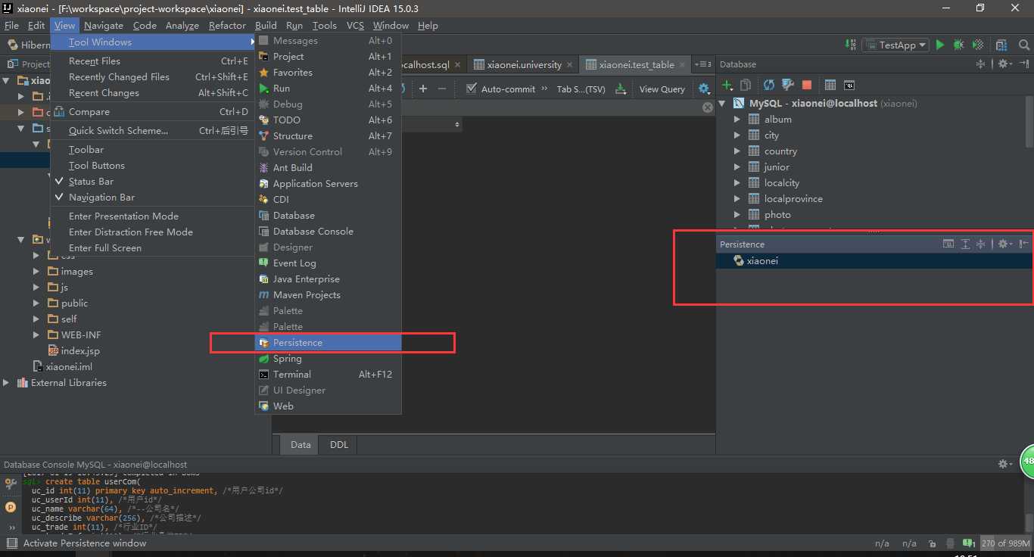This screenshot has height=557, width=1034.
Task: Choose Enter Presentation Mode
Action: point(152,216)
